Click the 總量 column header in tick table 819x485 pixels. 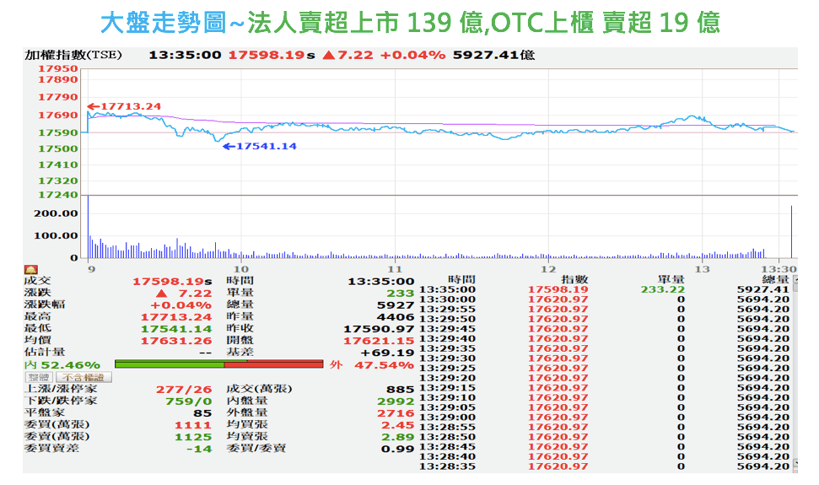pos(775,280)
